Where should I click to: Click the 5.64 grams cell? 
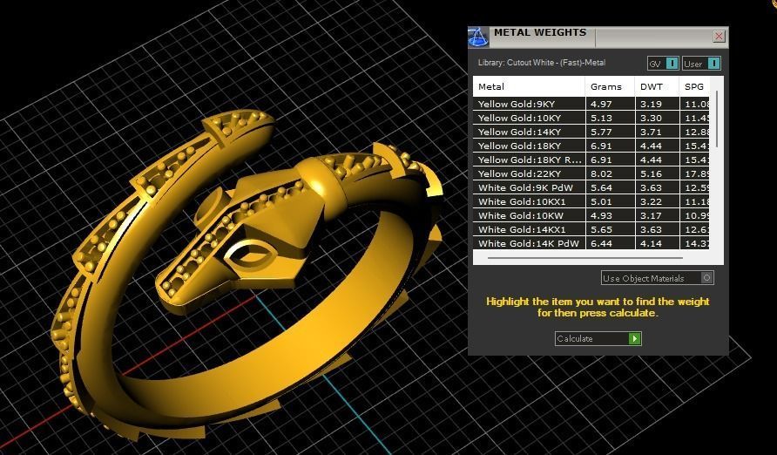point(610,187)
